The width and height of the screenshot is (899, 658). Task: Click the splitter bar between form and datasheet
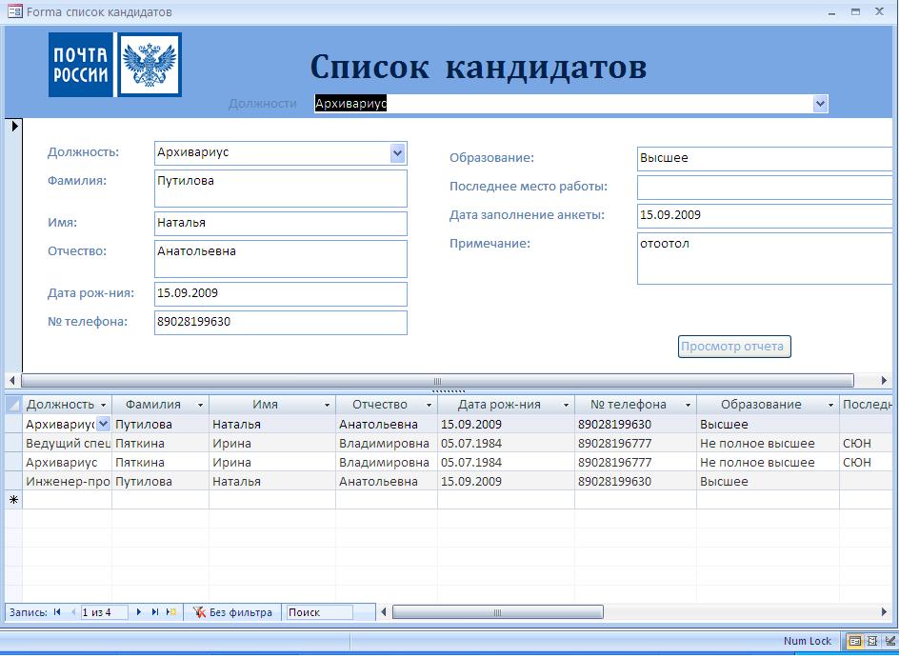449,391
